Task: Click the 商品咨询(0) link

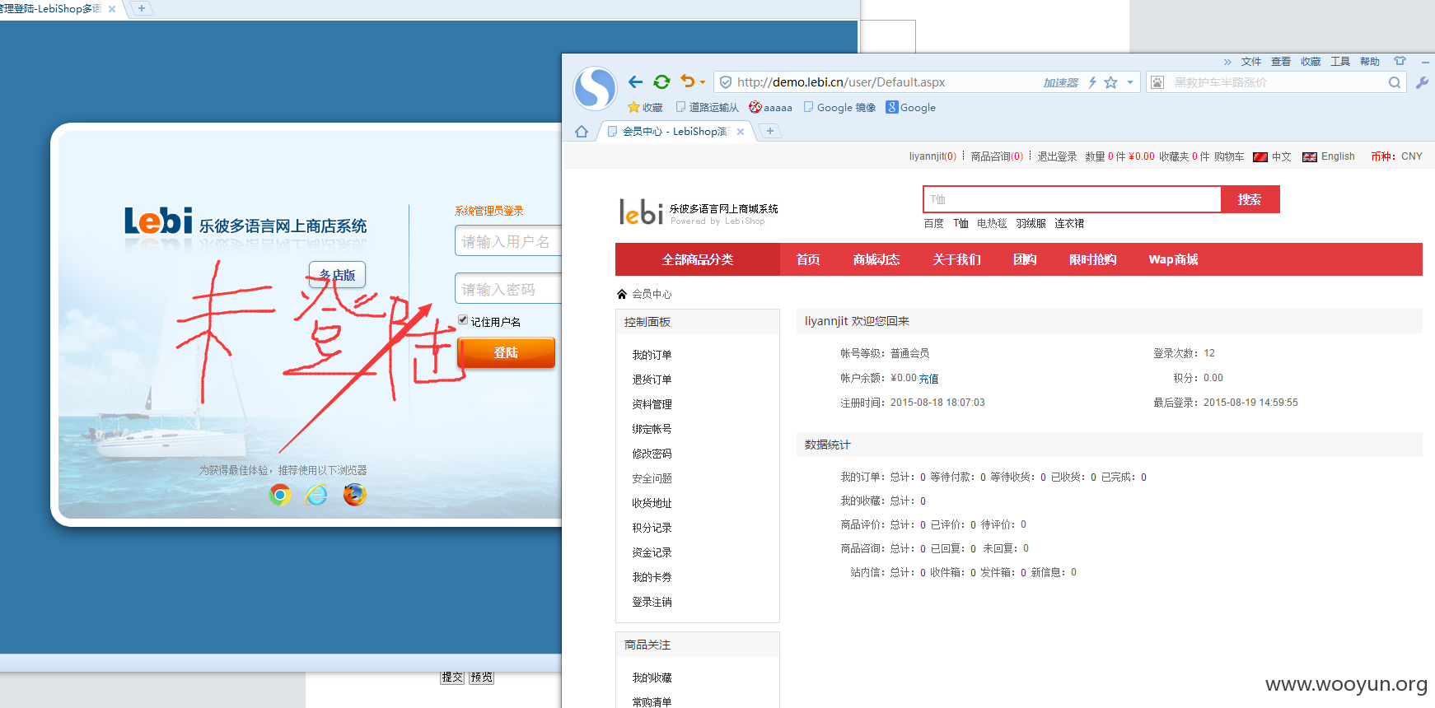Action: [997, 156]
